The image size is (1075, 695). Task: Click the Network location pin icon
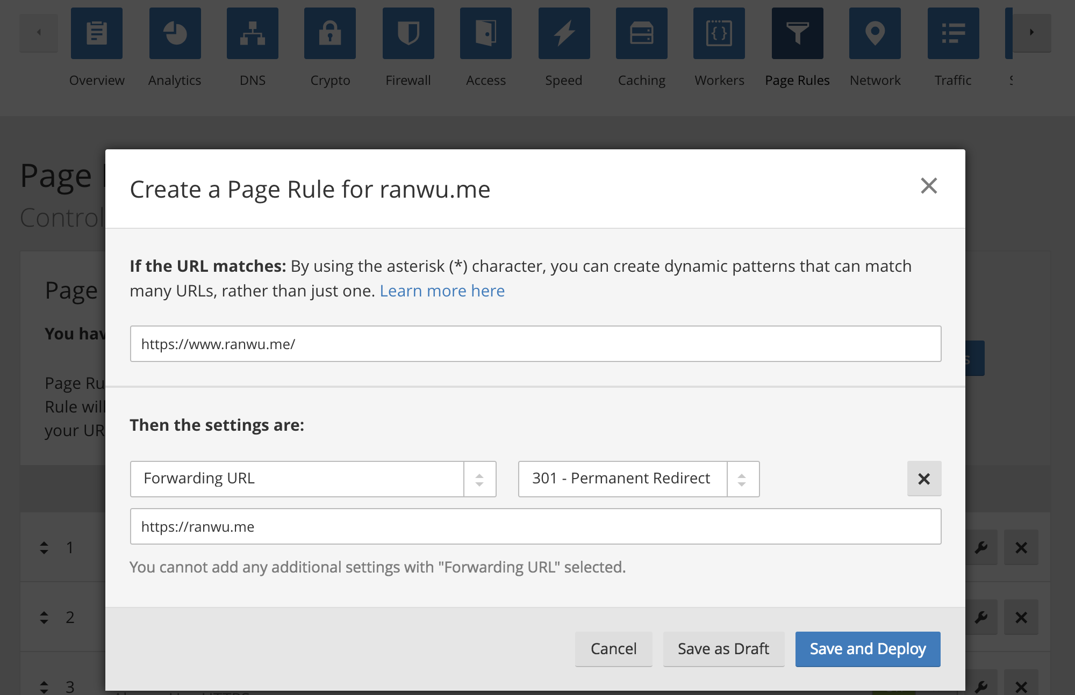875,33
